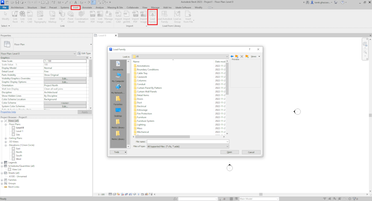Open the Look in folder dropdown

[x=227, y=57]
